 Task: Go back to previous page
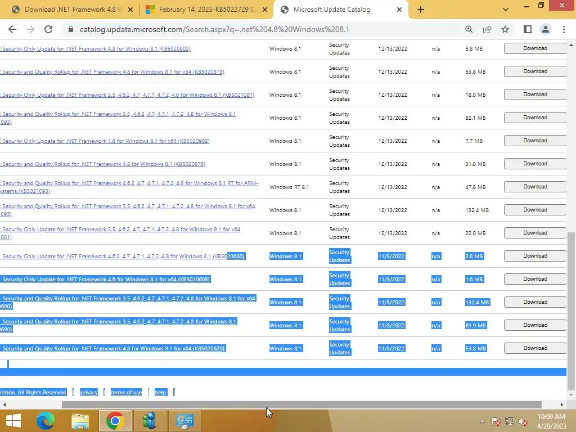pyautogui.click(x=12, y=29)
